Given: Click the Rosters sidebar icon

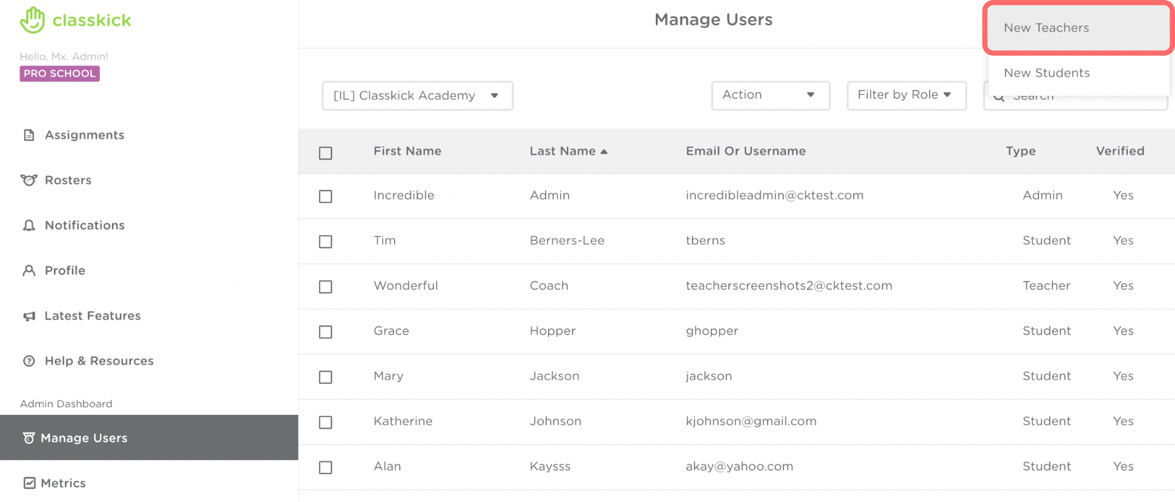Looking at the screenshot, I should point(29,180).
